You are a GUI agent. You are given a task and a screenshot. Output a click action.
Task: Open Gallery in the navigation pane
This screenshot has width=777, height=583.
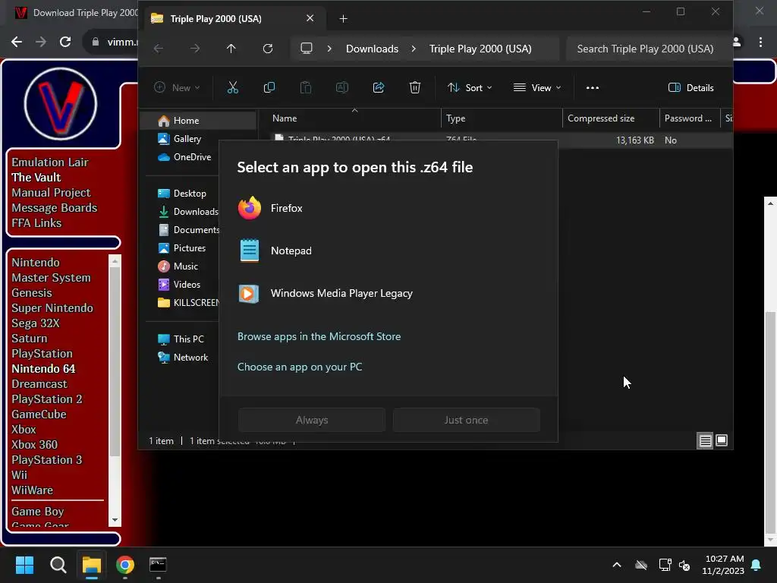point(179,139)
